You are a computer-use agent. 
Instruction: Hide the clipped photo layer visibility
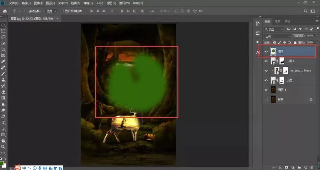pos(266,71)
